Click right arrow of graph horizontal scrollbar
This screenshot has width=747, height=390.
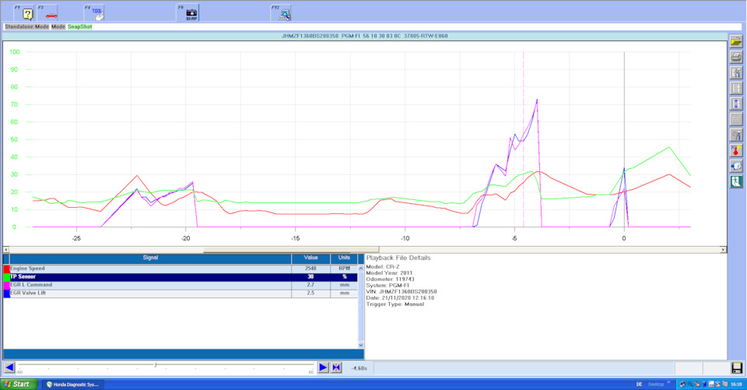(723, 250)
